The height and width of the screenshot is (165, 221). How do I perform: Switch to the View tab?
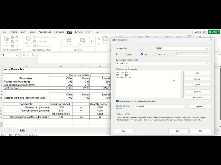click(x=88, y=32)
